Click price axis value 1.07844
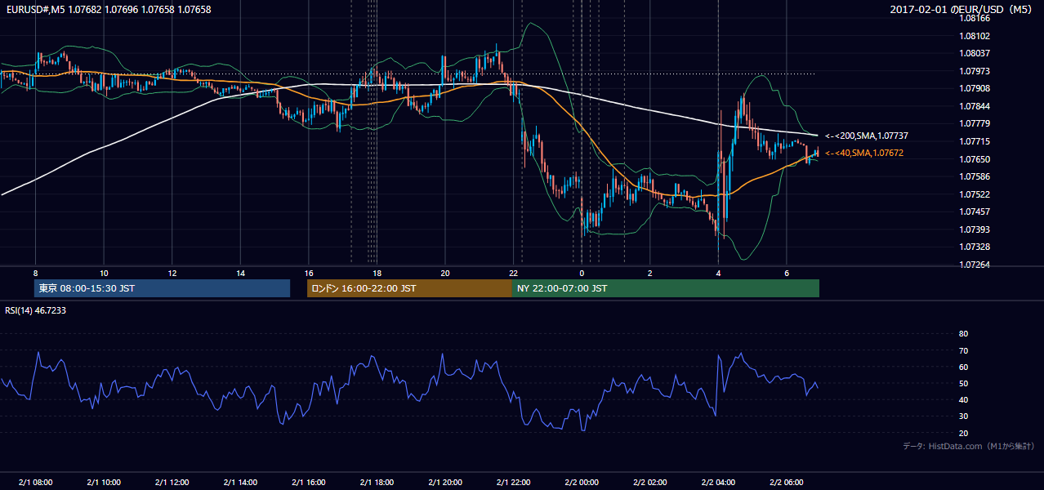 click(974, 106)
